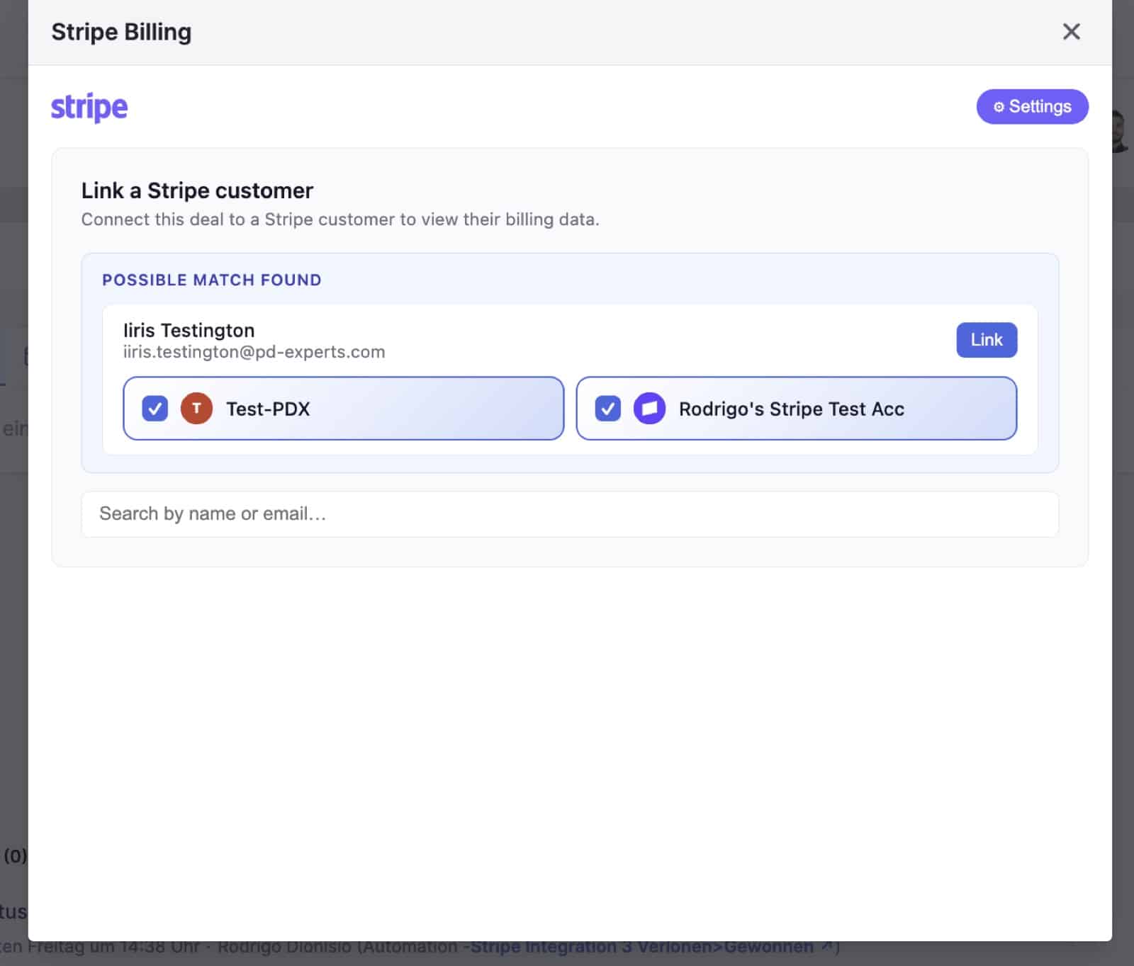
Task: Close the Stripe Billing dialog
Action: coord(1071,32)
